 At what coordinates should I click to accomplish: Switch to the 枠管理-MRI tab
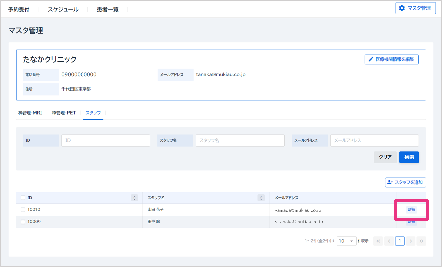tap(30, 113)
